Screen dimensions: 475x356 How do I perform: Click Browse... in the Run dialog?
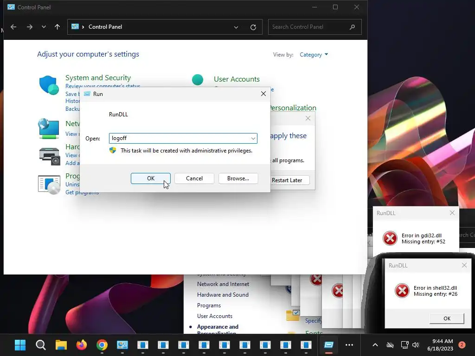click(238, 178)
